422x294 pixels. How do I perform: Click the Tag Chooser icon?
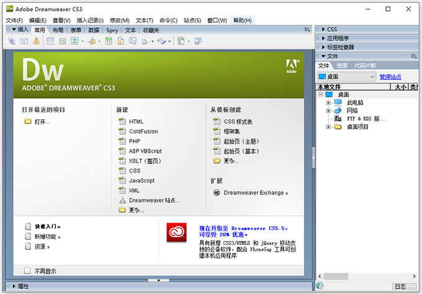click(x=198, y=41)
